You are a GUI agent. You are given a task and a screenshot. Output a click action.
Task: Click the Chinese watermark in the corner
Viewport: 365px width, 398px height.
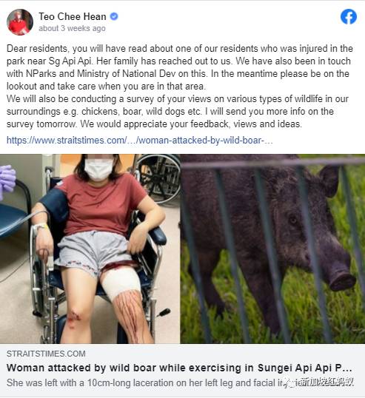click(x=322, y=382)
